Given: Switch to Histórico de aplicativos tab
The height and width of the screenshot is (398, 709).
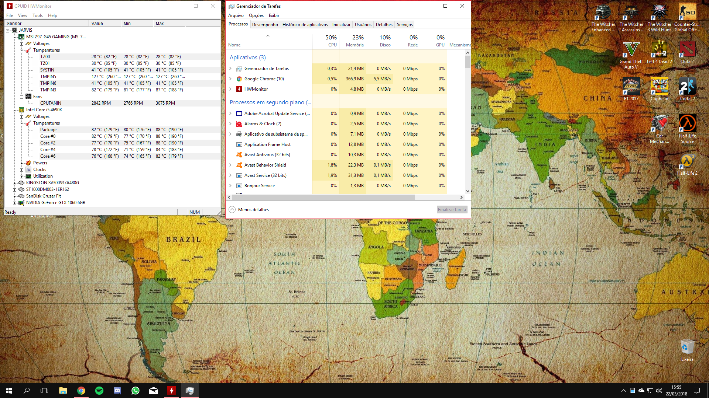Looking at the screenshot, I should click(305, 25).
